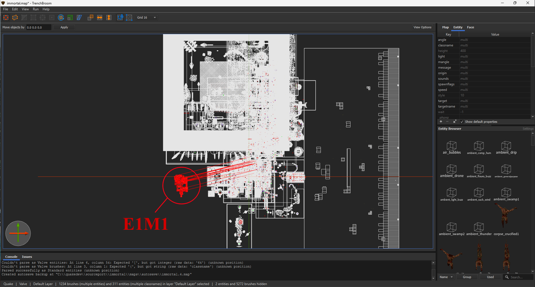The width and height of the screenshot is (535, 287).
Task: Select the rotate objects tool
Action: [x=61, y=17]
